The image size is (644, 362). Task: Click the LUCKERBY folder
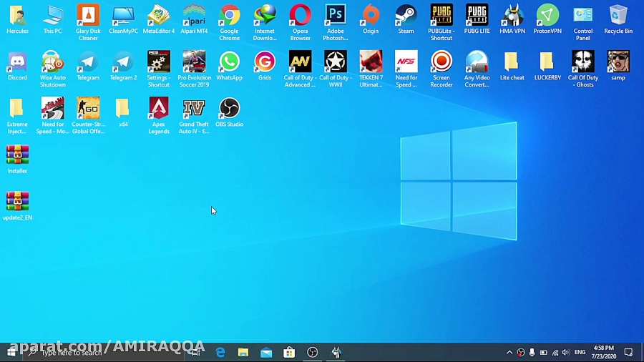pos(547,66)
